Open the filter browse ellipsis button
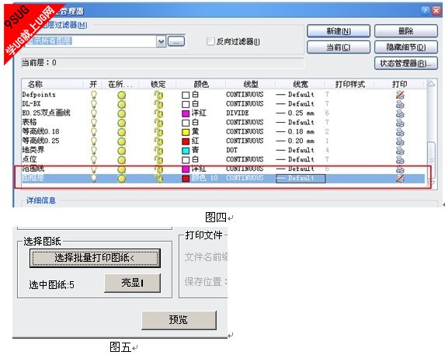445x355 pixels. tap(176, 41)
